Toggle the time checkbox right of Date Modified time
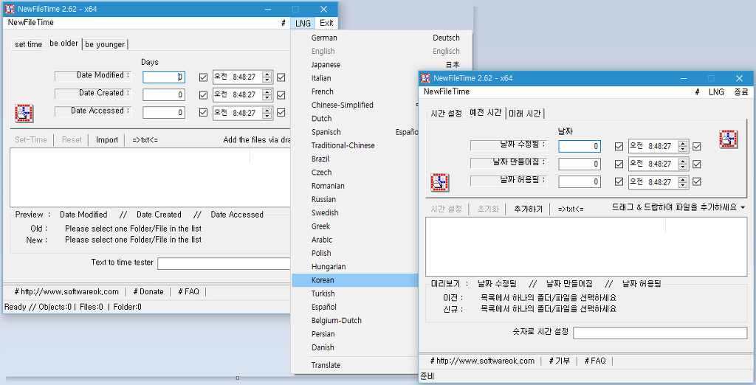 [x=281, y=77]
